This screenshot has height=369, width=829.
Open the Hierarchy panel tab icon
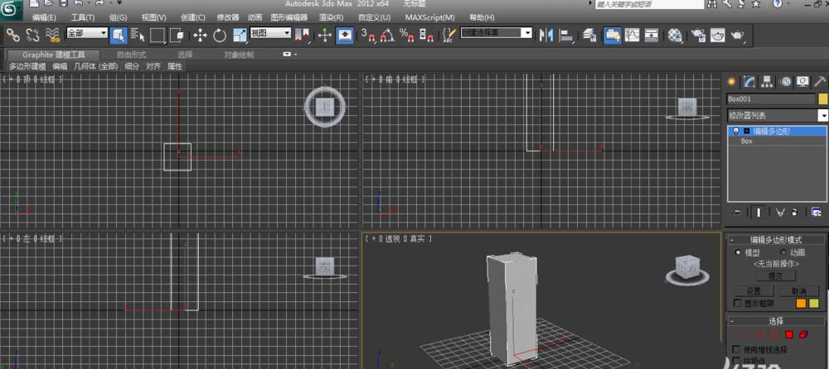pos(767,81)
